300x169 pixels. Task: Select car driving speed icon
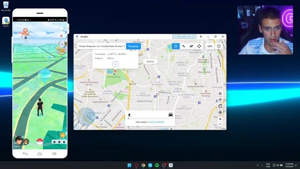(x=171, y=115)
